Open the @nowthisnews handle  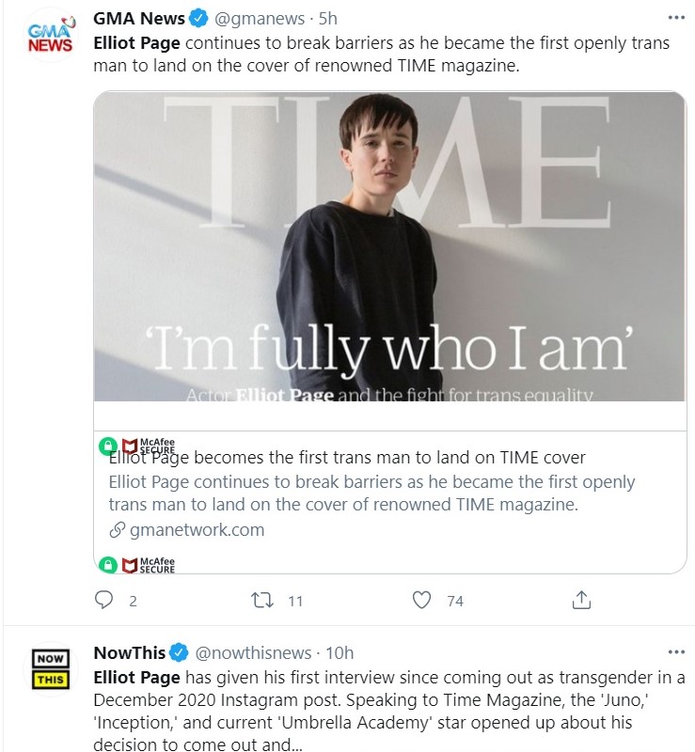click(x=253, y=653)
